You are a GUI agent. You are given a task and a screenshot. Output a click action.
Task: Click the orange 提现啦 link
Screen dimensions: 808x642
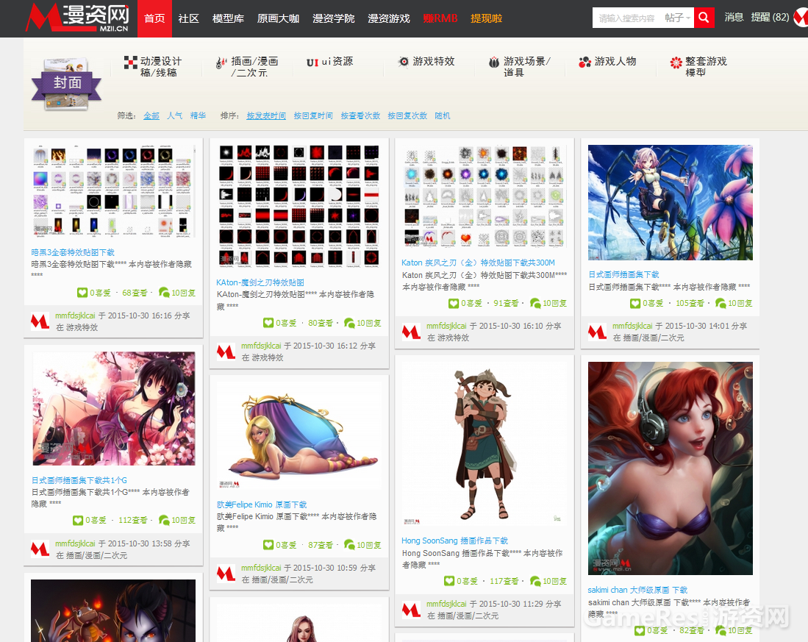point(487,18)
